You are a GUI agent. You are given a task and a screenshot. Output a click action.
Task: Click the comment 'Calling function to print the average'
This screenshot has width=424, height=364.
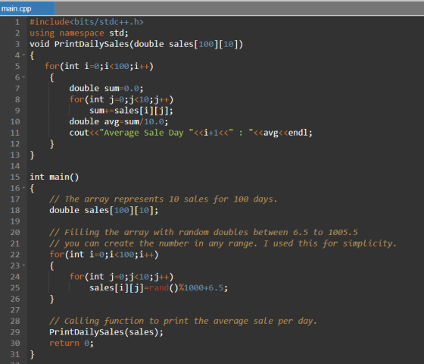(183, 322)
